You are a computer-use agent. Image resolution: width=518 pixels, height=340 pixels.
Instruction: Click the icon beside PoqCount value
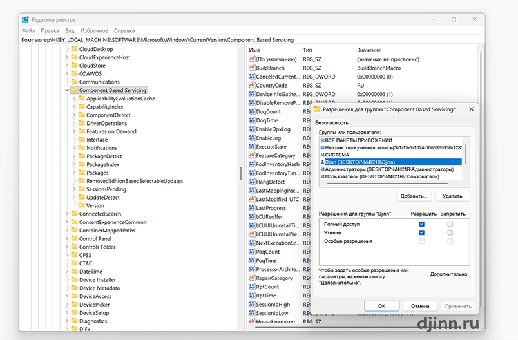(x=252, y=252)
